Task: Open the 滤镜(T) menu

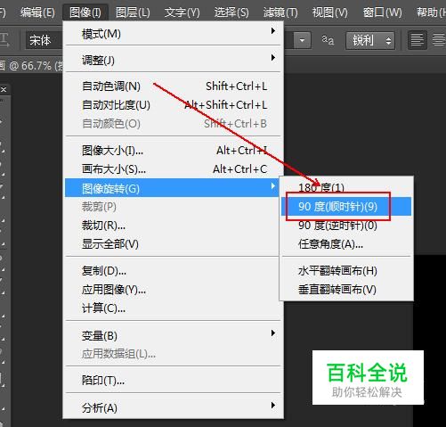Action: click(x=280, y=12)
